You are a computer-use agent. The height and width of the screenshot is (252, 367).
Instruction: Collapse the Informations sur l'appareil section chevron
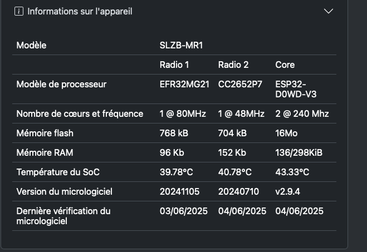pos(329,11)
